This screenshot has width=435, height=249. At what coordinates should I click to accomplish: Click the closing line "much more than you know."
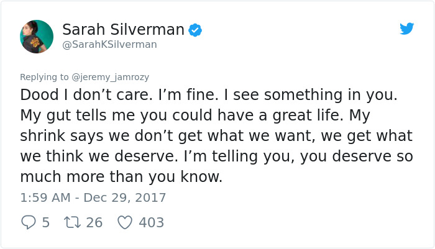tap(121, 176)
